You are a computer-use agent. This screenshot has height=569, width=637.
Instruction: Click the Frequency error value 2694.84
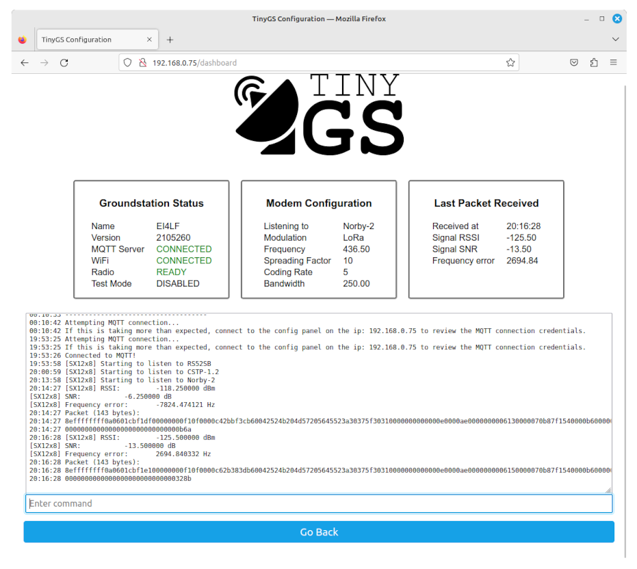[x=522, y=261]
